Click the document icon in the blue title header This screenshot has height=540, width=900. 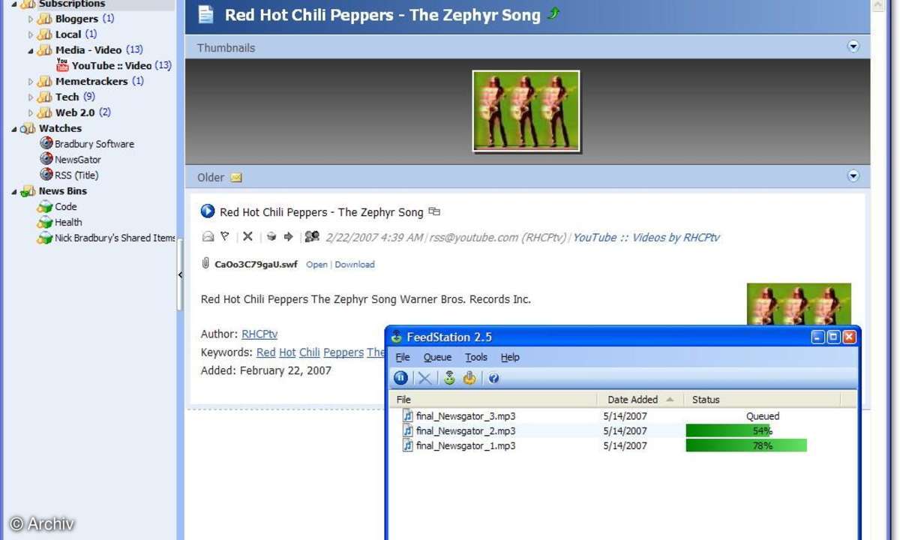point(205,14)
